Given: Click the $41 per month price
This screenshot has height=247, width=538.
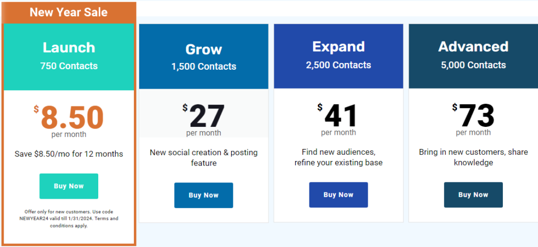Looking at the screenshot, I should coord(338,116).
